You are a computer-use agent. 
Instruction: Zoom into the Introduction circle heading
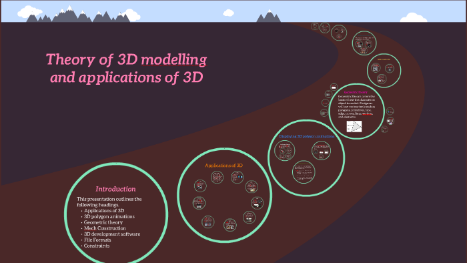115,189
